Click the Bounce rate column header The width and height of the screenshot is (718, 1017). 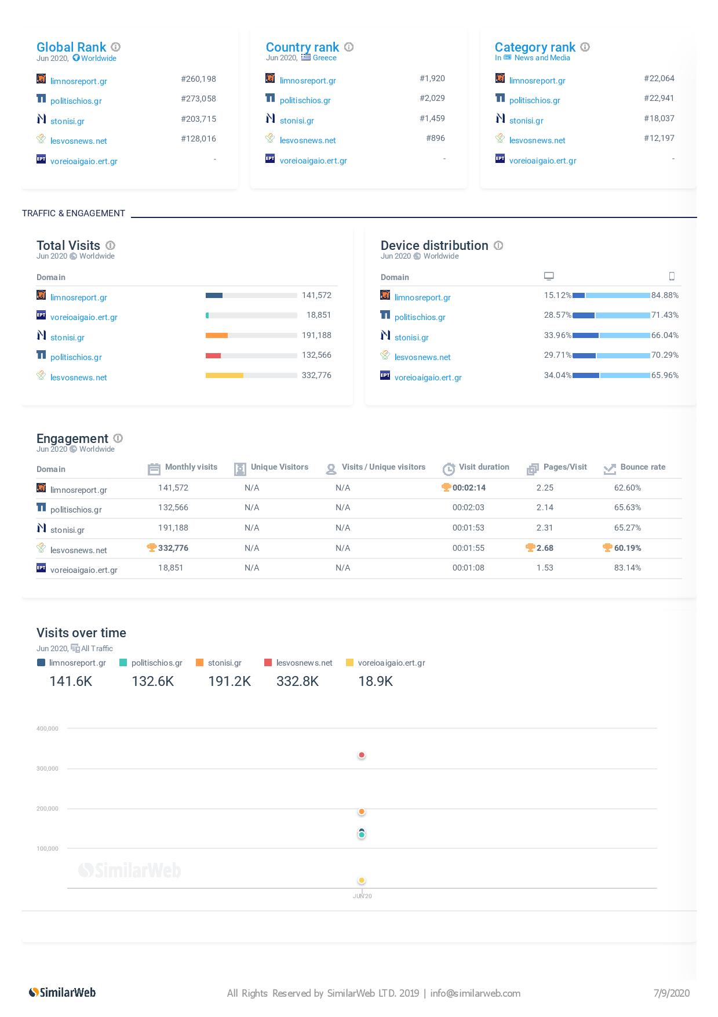point(642,467)
